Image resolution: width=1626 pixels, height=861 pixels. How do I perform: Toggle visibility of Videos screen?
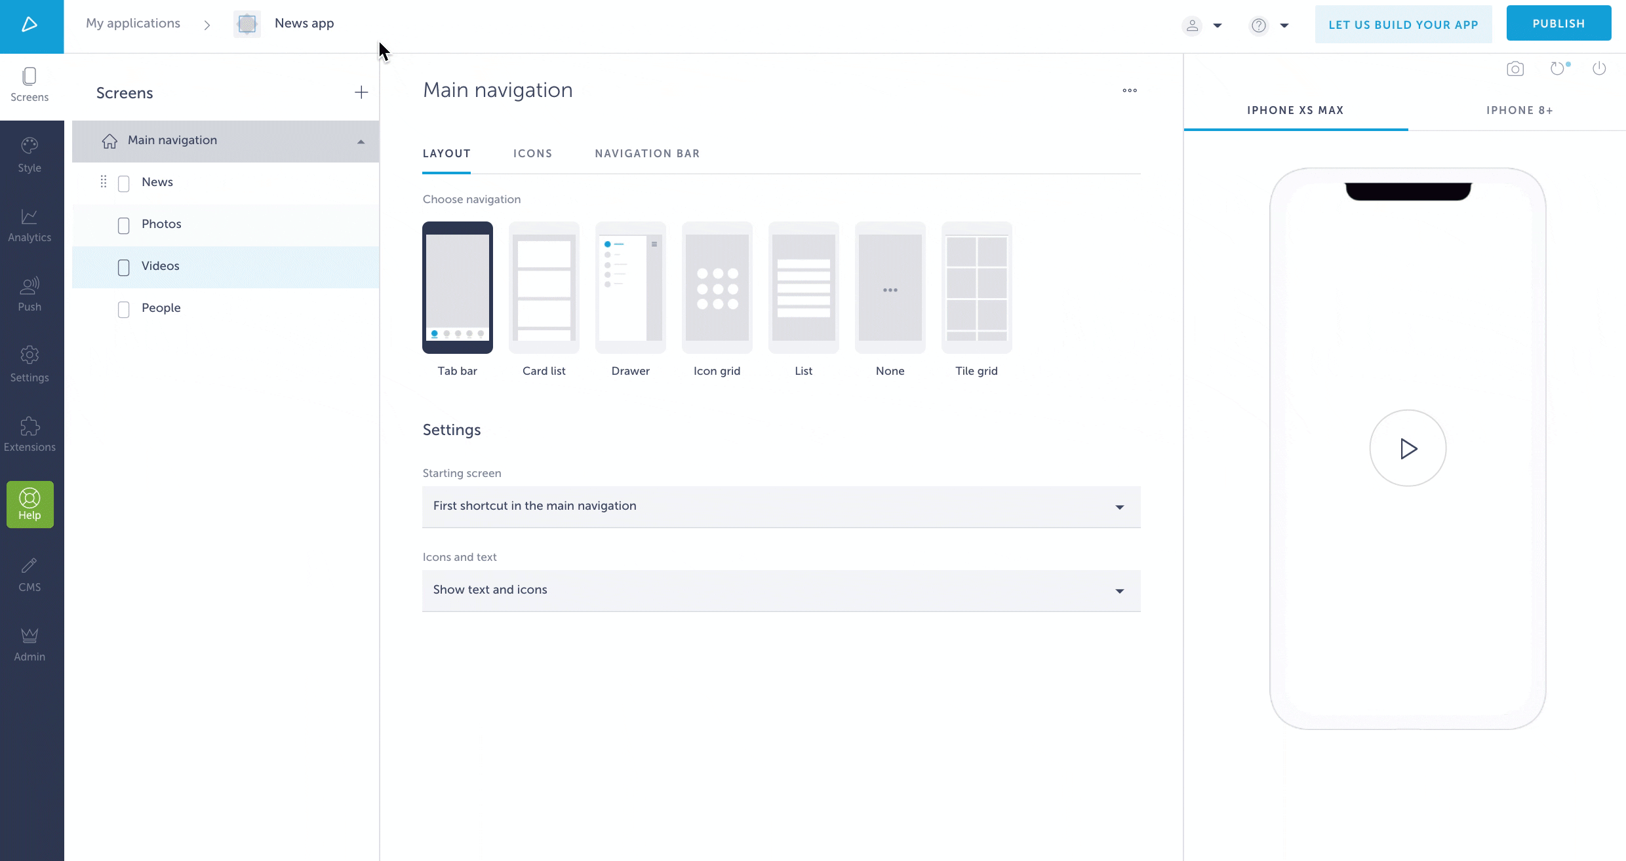[123, 265]
